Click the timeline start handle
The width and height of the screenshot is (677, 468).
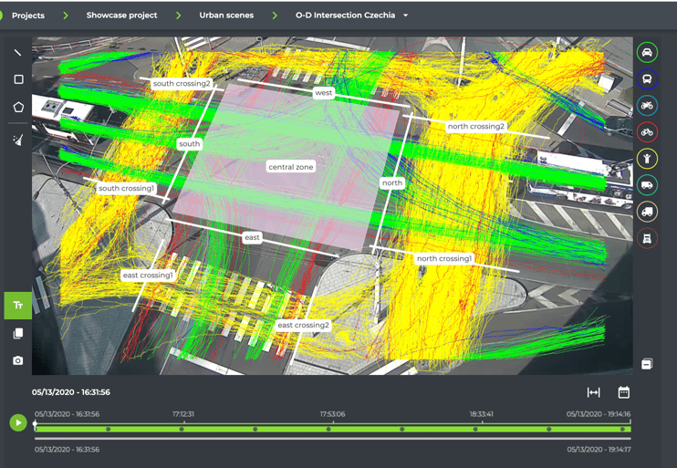[x=35, y=423]
